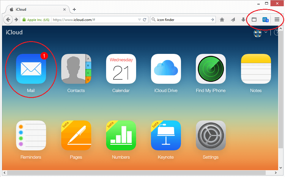Launch iCloud Drive
This screenshot has width=285, height=177.
pyautogui.click(x=166, y=69)
